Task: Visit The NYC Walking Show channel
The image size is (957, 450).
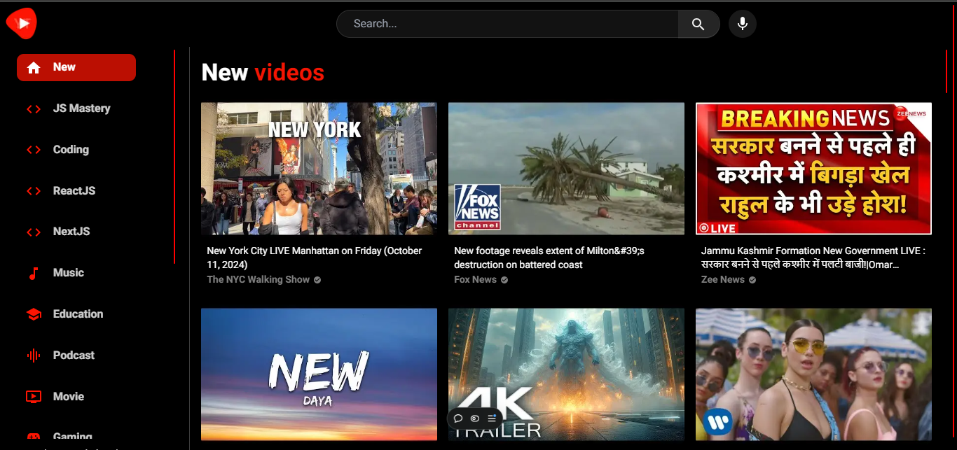Action: pyautogui.click(x=258, y=279)
